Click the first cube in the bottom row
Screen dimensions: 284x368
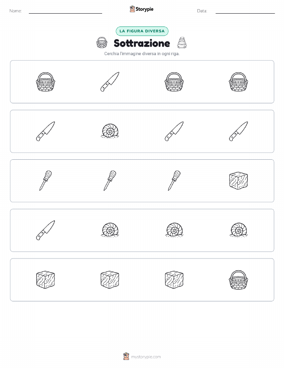45,280
